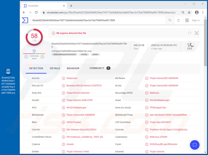Click the Avira (no cloud) engine name
This screenshot has width=208, height=155.
coord(123,107)
